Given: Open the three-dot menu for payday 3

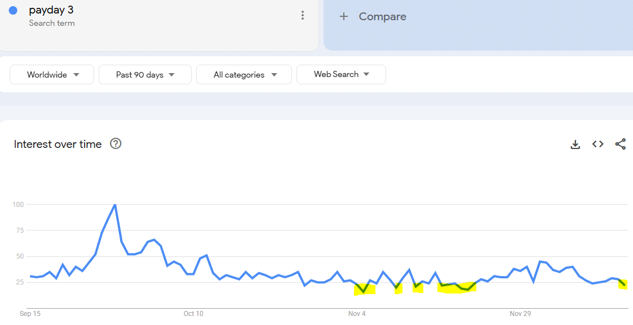Looking at the screenshot, I should (x=303, y=16).
